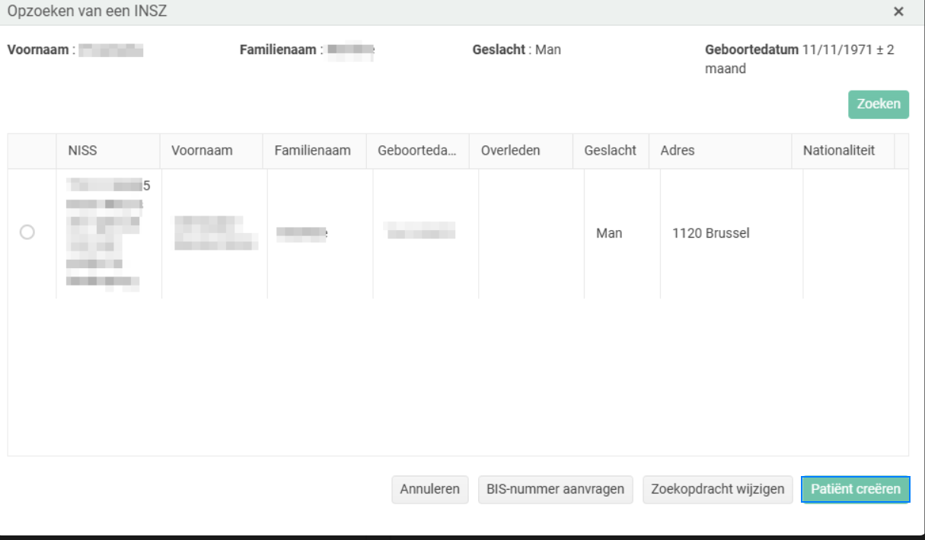Click the green Zoeken button
The width and height of the screenshot is (925, 540).
point(879,105)
